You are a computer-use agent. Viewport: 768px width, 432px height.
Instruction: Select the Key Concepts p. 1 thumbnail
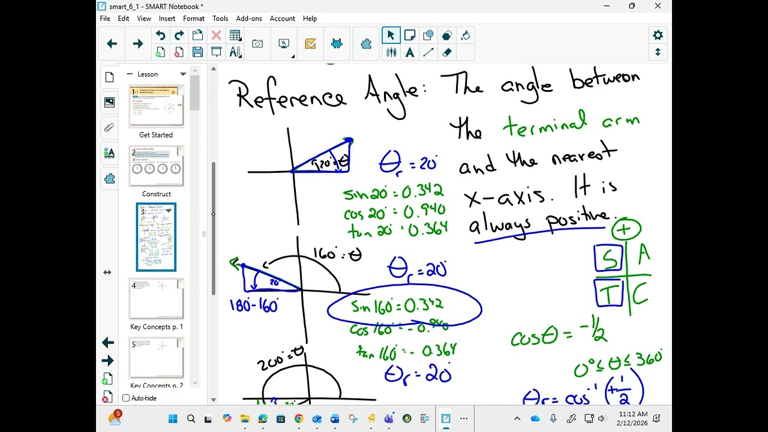tap(157, 299)
